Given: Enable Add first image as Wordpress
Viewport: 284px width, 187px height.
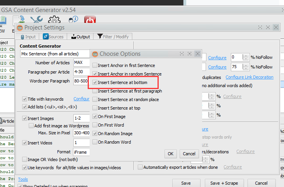Looking at the screenshot, I should click(x=31, y=126).
